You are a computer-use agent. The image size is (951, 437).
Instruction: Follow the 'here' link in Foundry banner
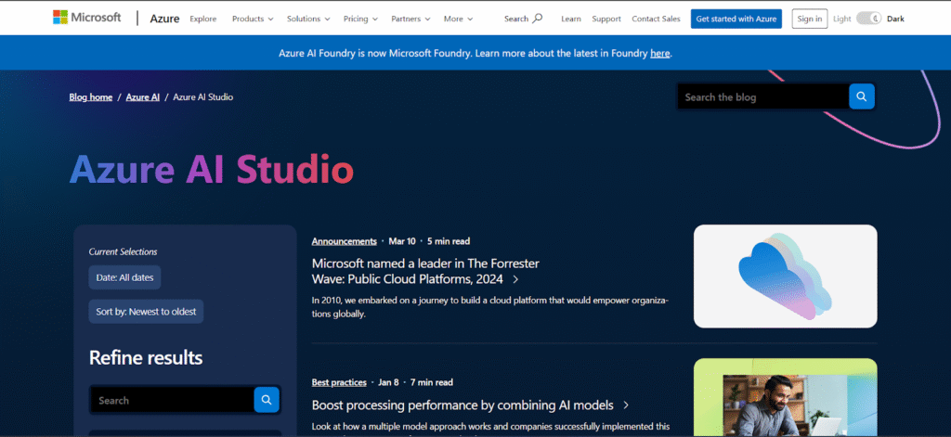coord(659,54)
